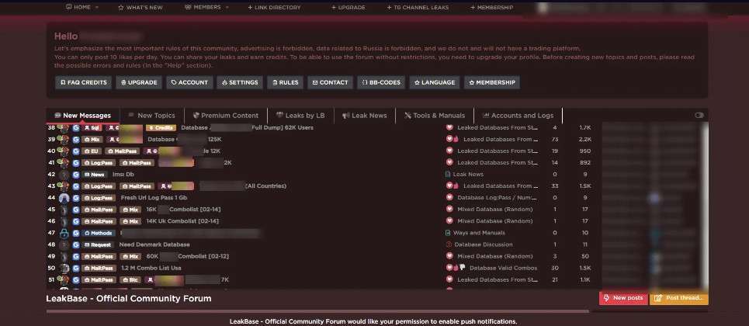Click the blue G icon on row 48
Screen dimensions: 749x326
click(76, 244)
